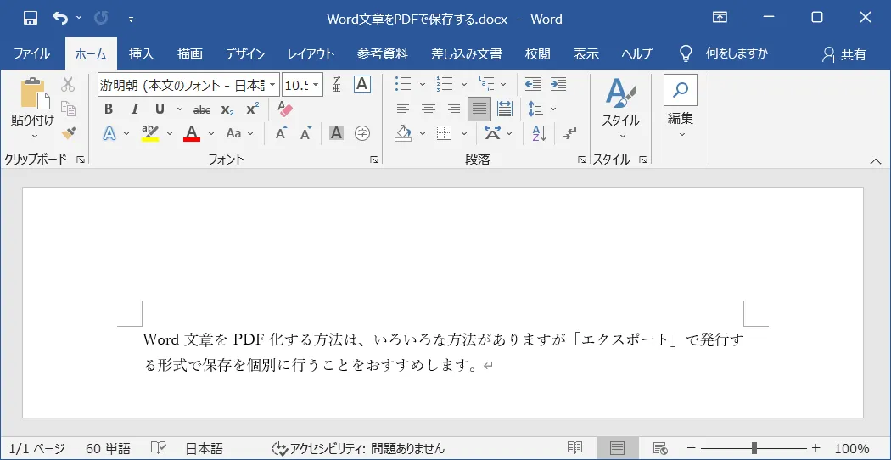Click the Borders grid icon
891x460 pixels.
[x=444, y=133]
